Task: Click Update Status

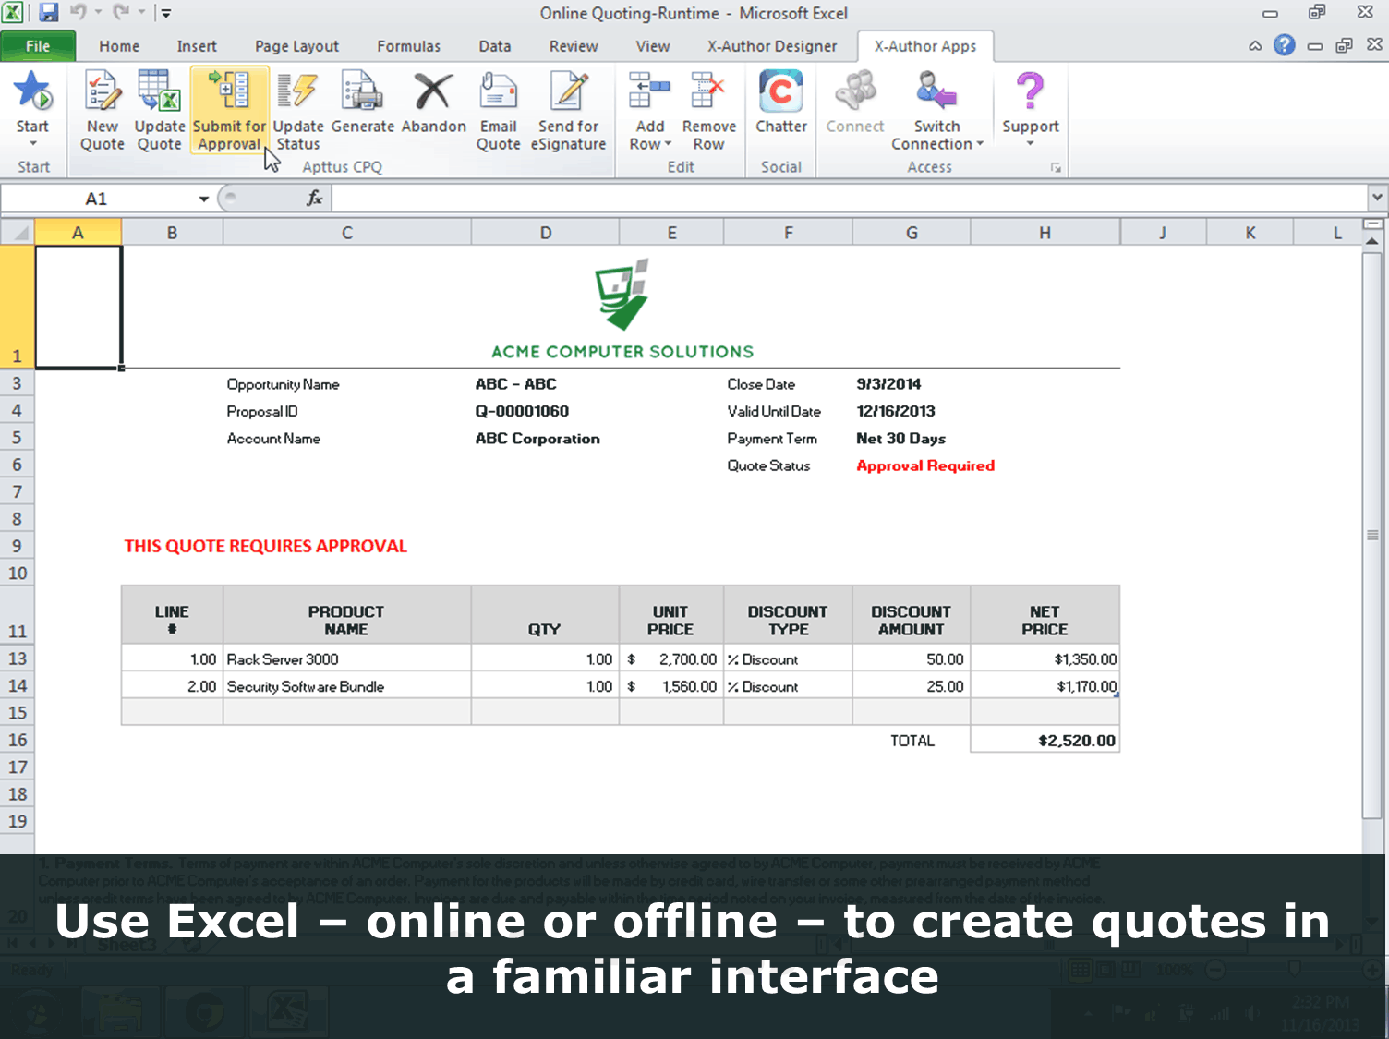Action: 297,111
